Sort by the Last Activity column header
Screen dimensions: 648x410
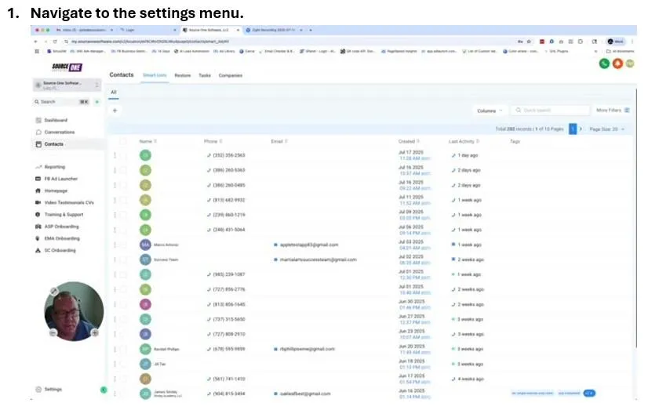coord(464,141)
